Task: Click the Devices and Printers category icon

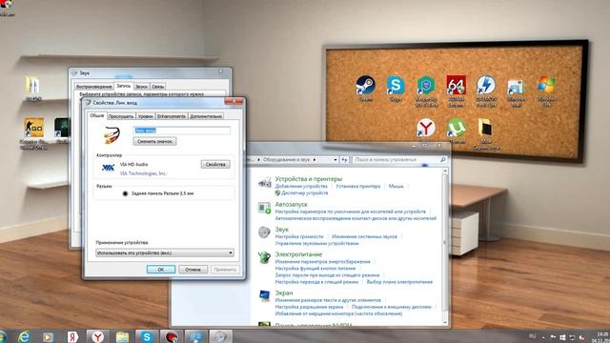Action: tap(265, 182)
